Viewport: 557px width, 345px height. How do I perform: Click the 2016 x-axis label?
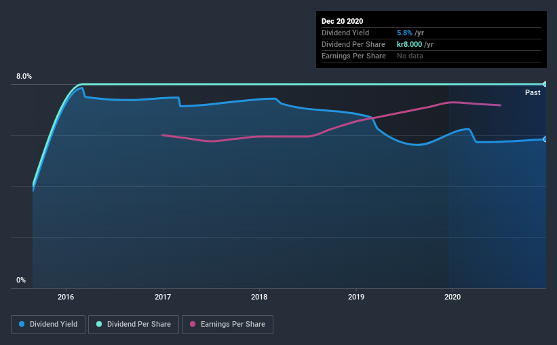coord(66,297)
